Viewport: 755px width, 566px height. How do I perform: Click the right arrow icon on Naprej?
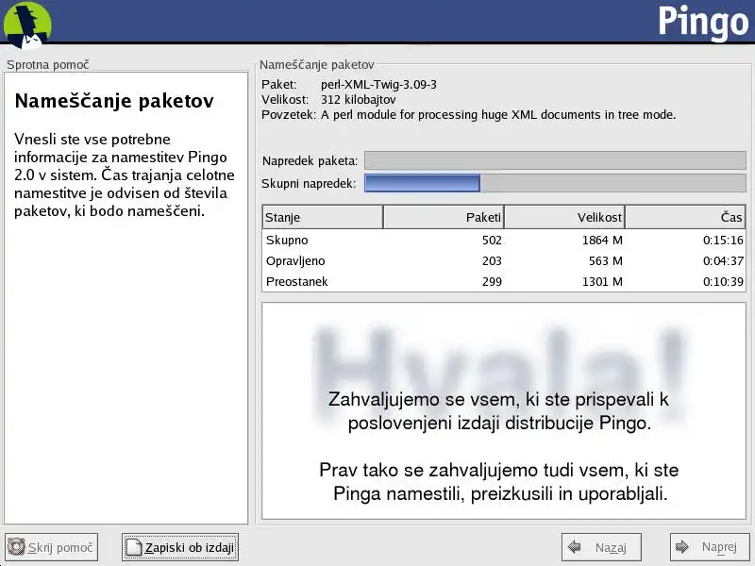(x=682, y=547)
